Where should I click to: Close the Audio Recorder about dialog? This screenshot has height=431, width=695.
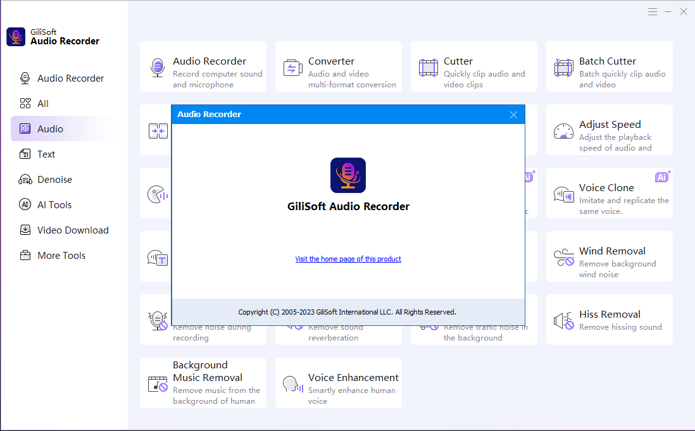(514, 115)
